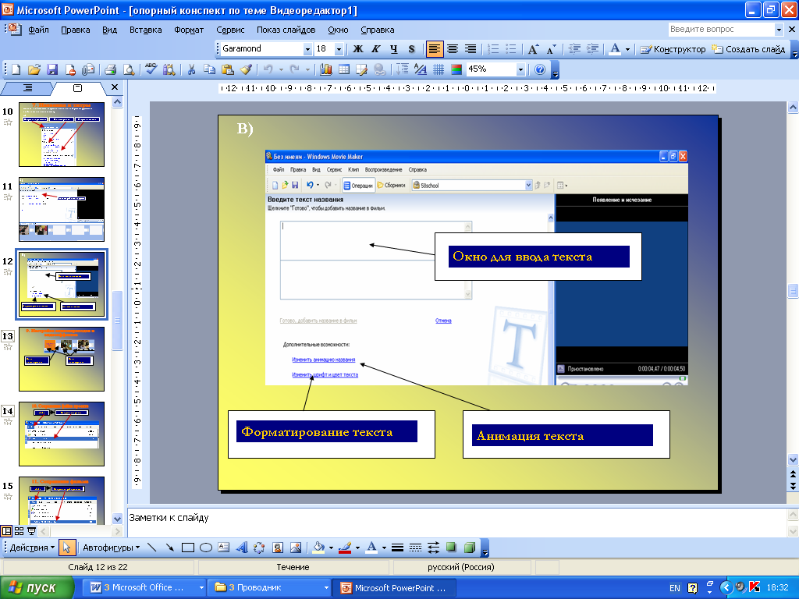Open the Garamond font name dropdown
The height and width of the screenshot is (599, 799).
307,49
